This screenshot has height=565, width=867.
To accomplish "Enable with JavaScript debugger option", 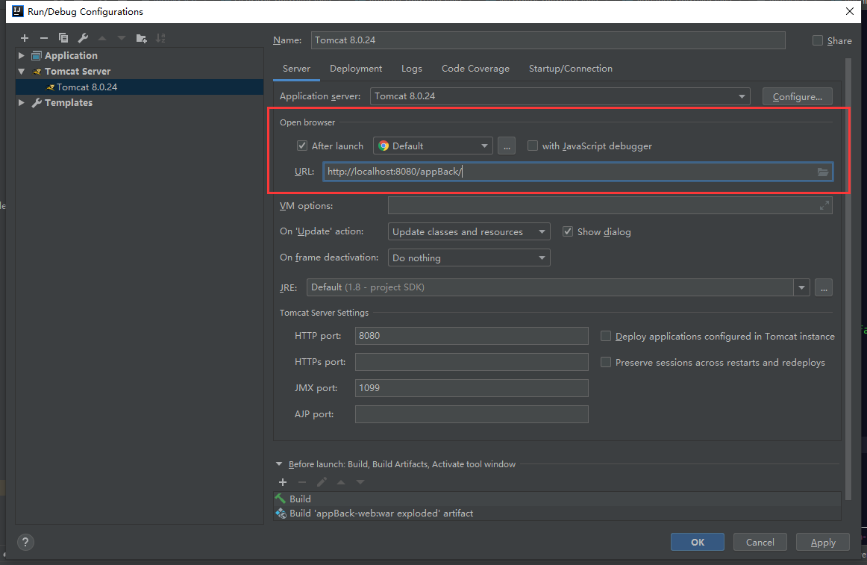I will point(533,146).
